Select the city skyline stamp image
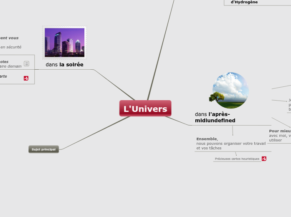The height and width of the screenshot is (217, 291). pos(64,43)
